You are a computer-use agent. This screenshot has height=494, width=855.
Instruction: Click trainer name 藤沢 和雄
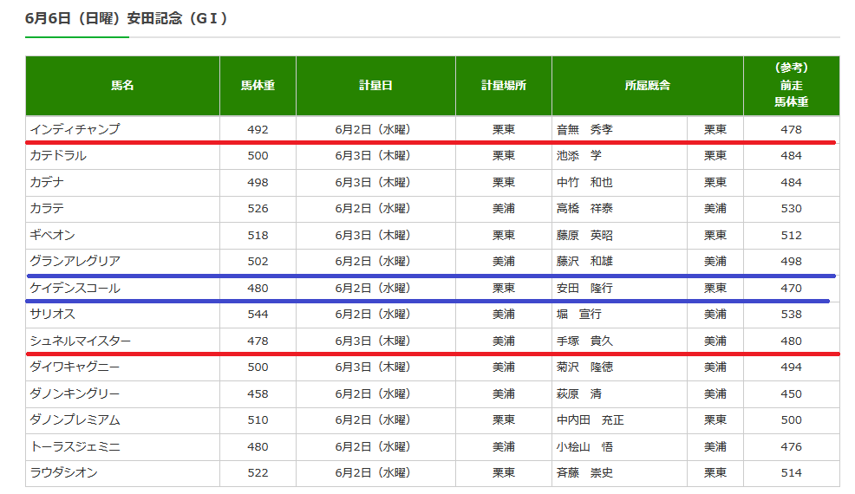[x=584, y=262]
